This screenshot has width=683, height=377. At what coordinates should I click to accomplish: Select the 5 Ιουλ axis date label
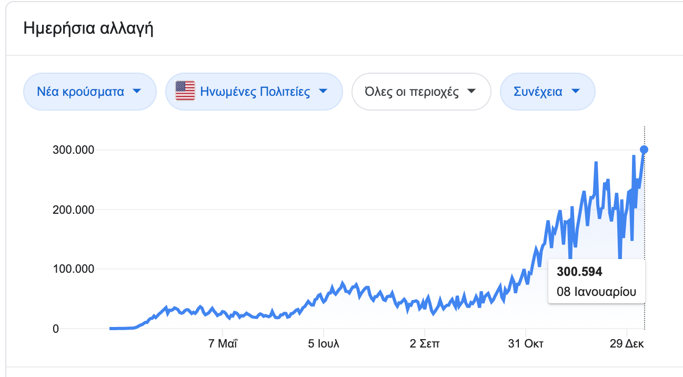[x=324, y=344]
